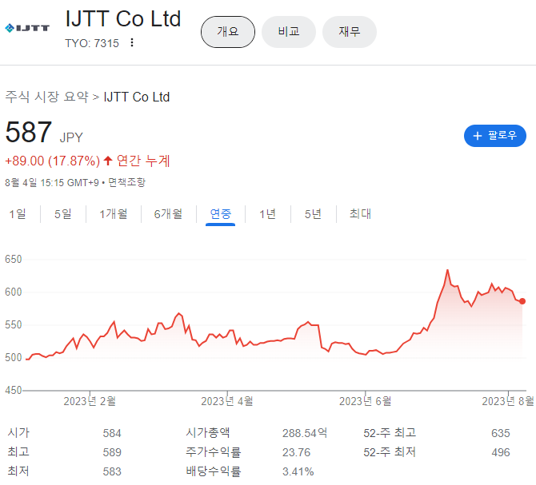Click the 2023년 8월 axis label

pos(508,401)
